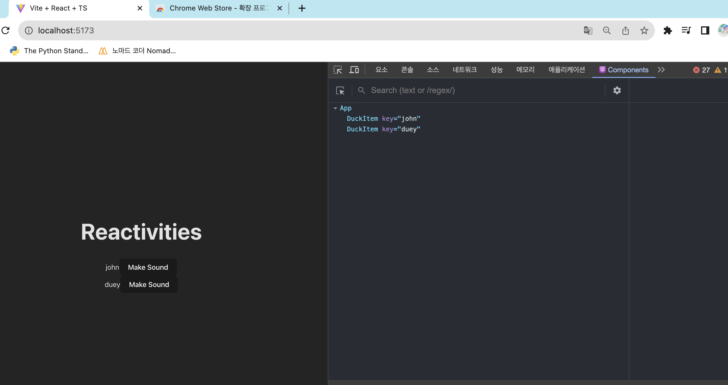Show more DevTools tabs chevron
Viewport: 728px width, 385px height.
661,70
